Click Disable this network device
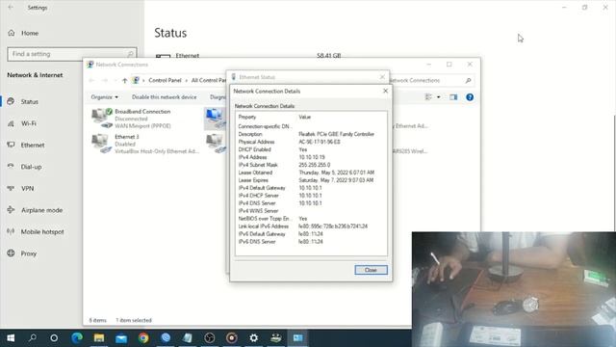The image size is (616, 347). coord(165,97)
